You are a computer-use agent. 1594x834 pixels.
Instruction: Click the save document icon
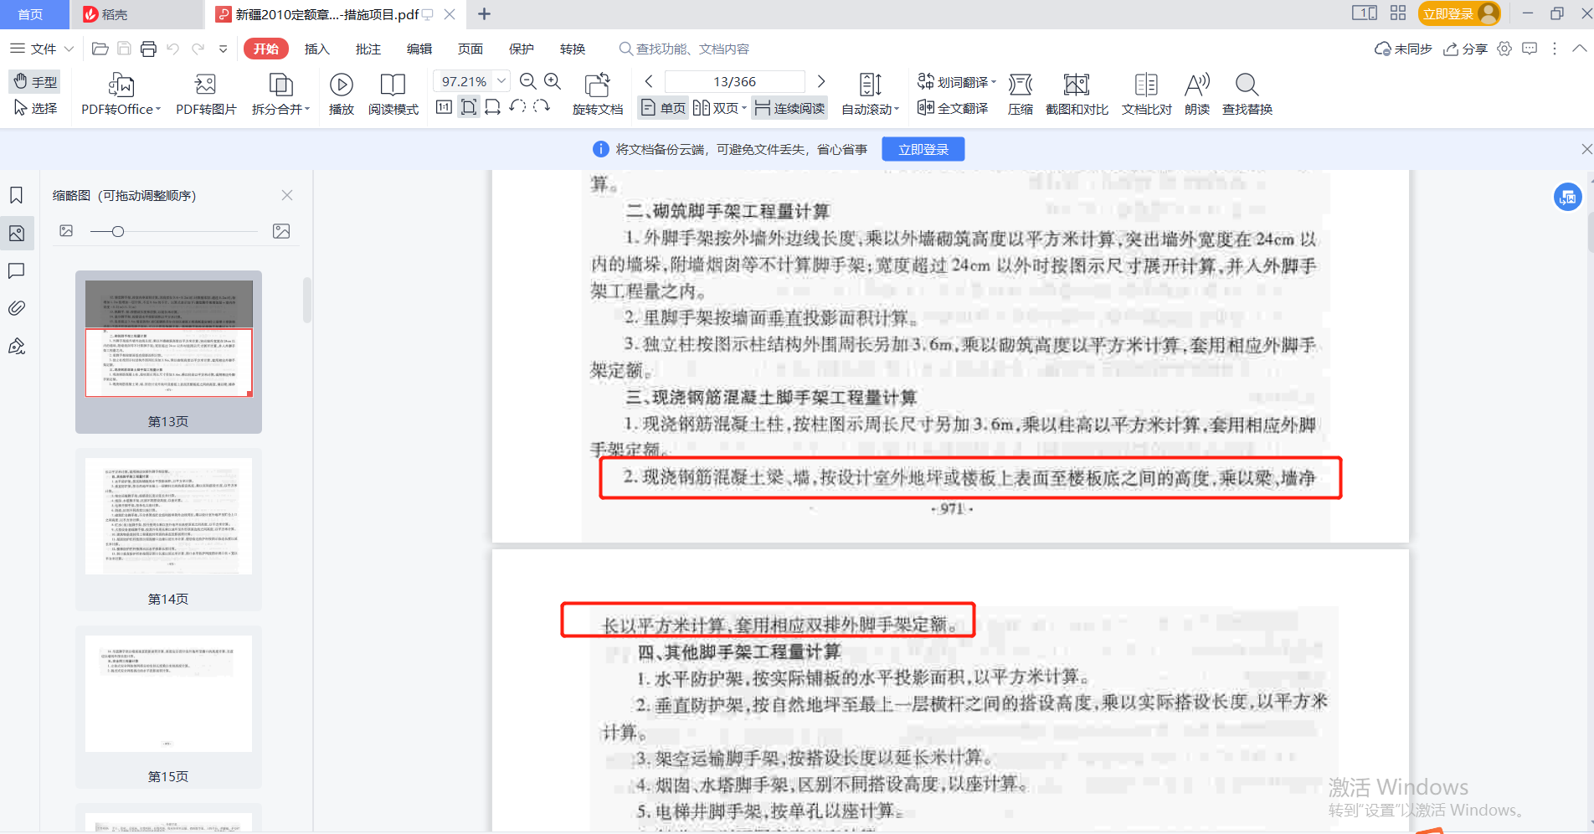(x=124, y=49)
